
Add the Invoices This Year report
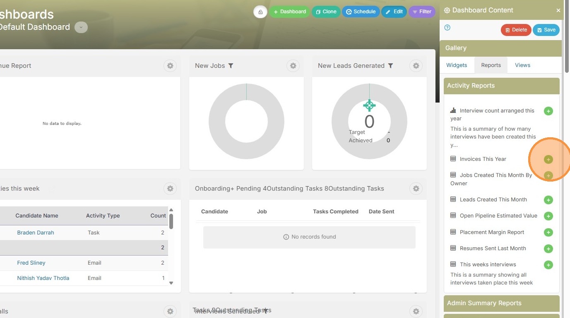[548, 160]
